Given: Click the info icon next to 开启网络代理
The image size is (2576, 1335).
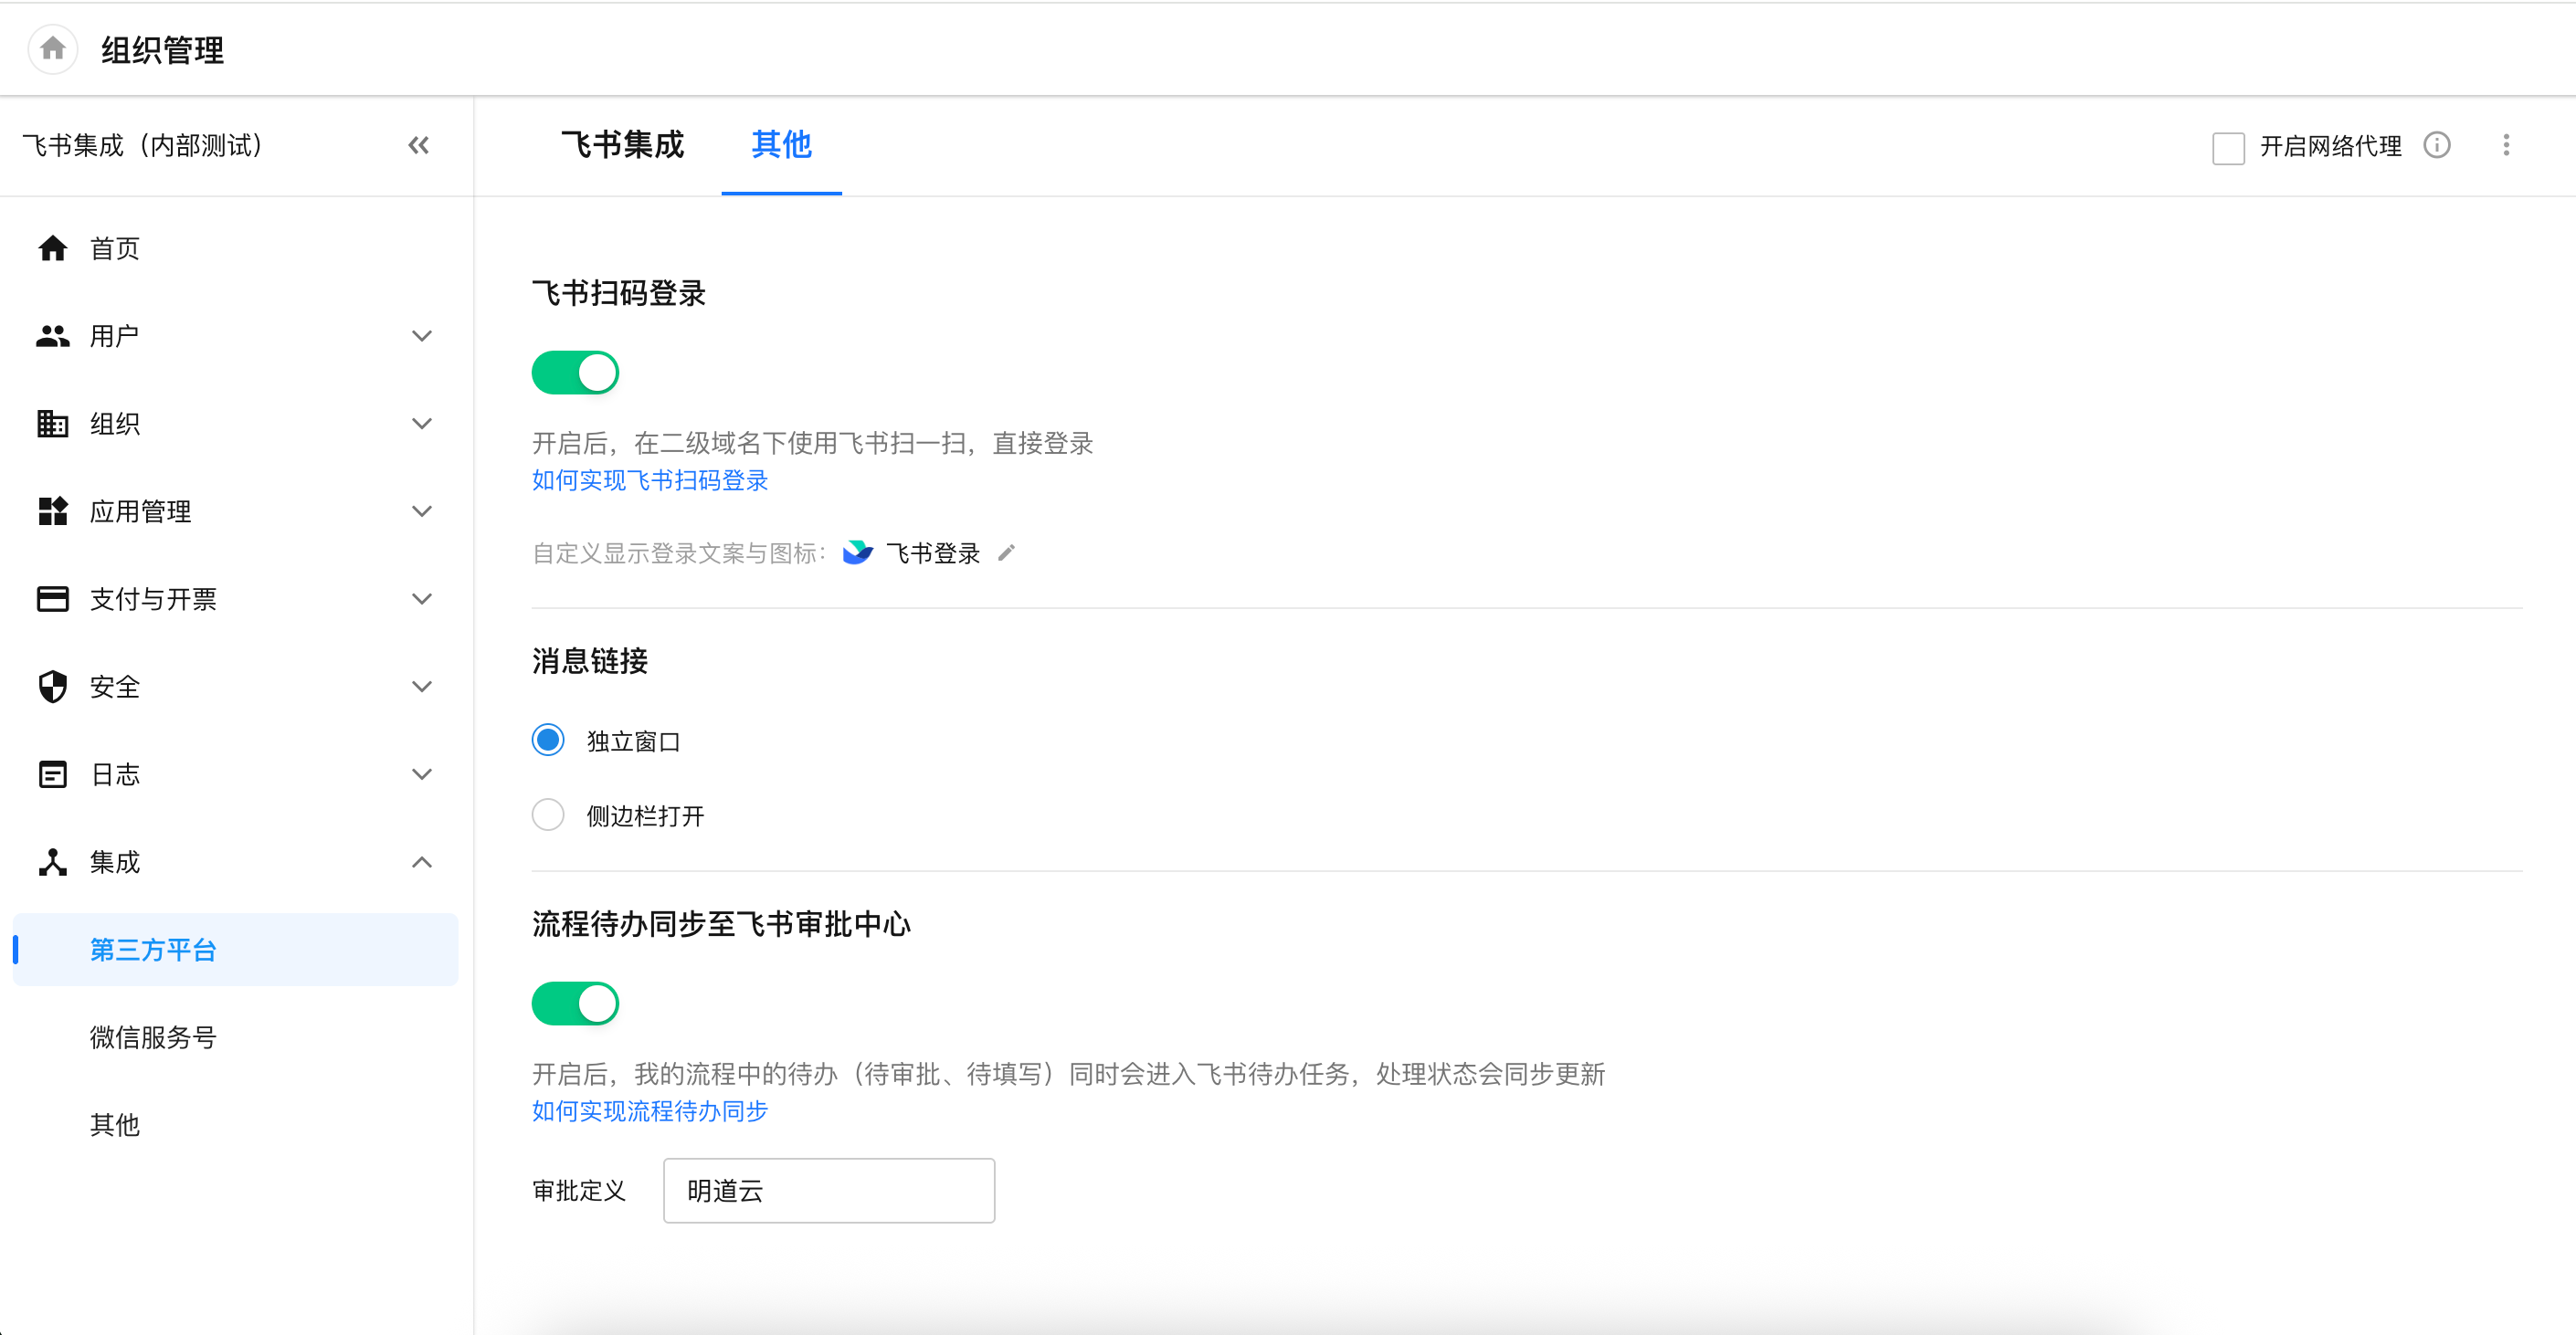Looking at the screenshot, I should tap(2436, 146).
